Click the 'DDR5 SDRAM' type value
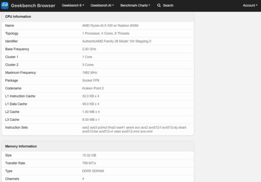Image resolution: width=261 pixels, height=182 pixels. coord(93,171)
